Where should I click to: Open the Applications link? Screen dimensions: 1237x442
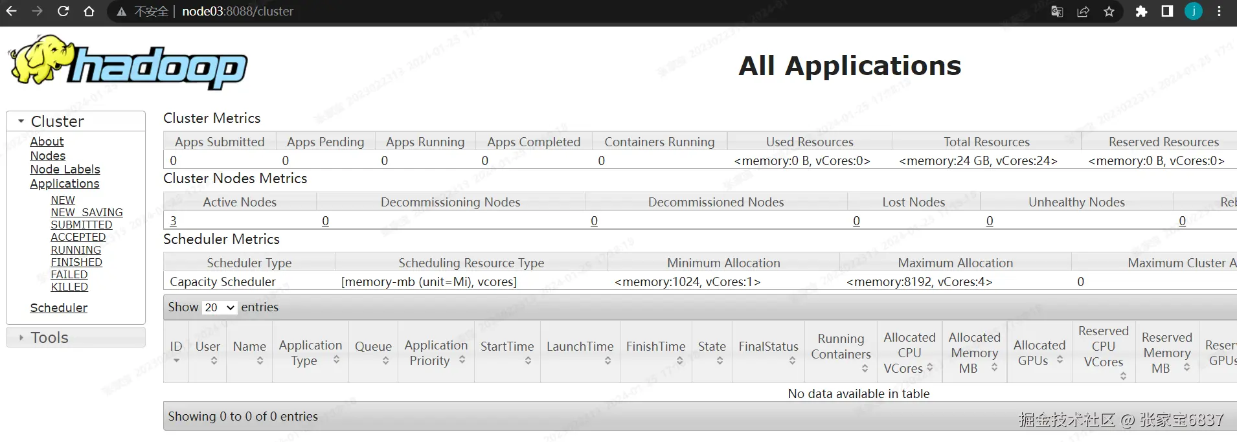click(65, 183)
